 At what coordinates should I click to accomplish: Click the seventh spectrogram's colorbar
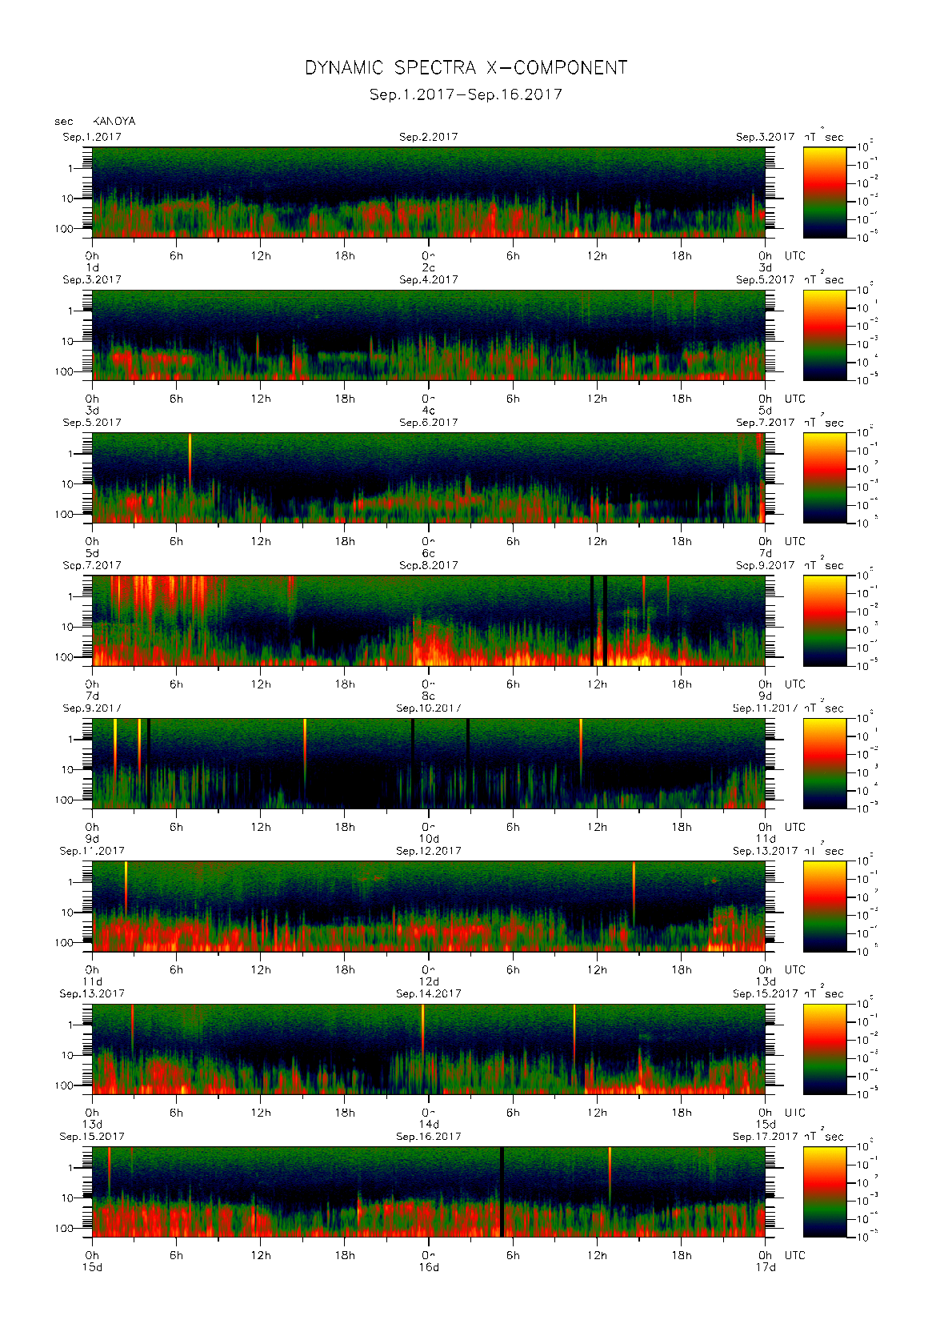click(824, 1049)
